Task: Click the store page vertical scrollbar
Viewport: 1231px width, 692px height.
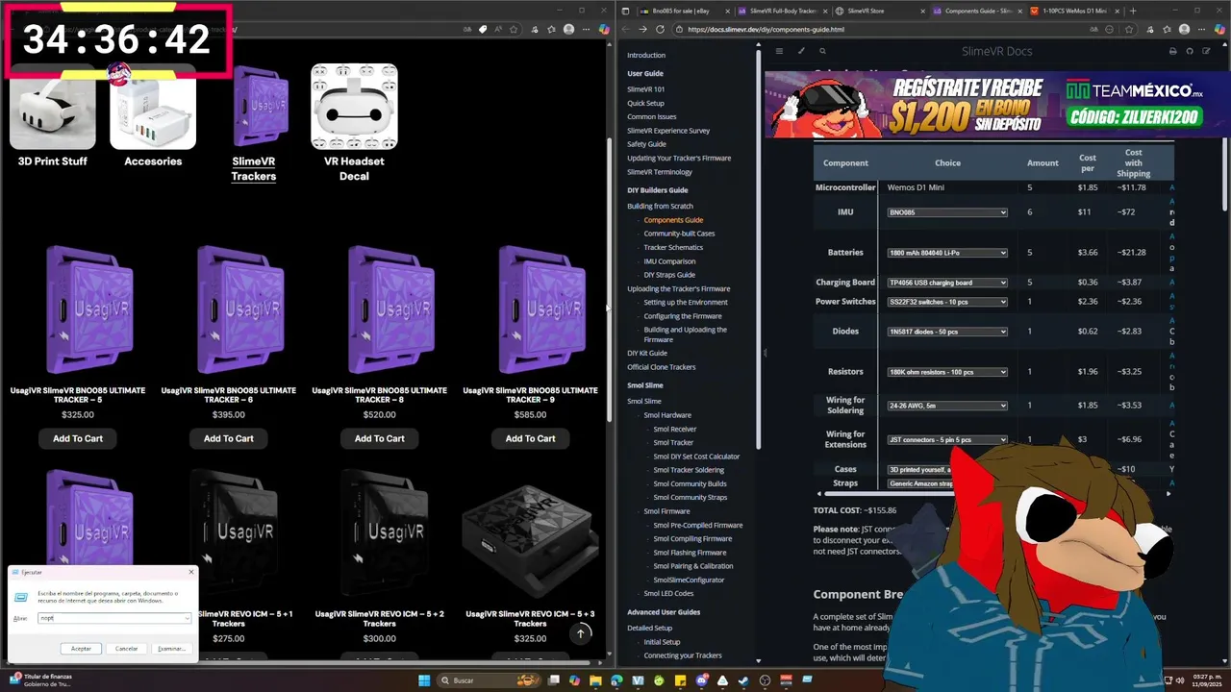Action: tap(610, 280)
